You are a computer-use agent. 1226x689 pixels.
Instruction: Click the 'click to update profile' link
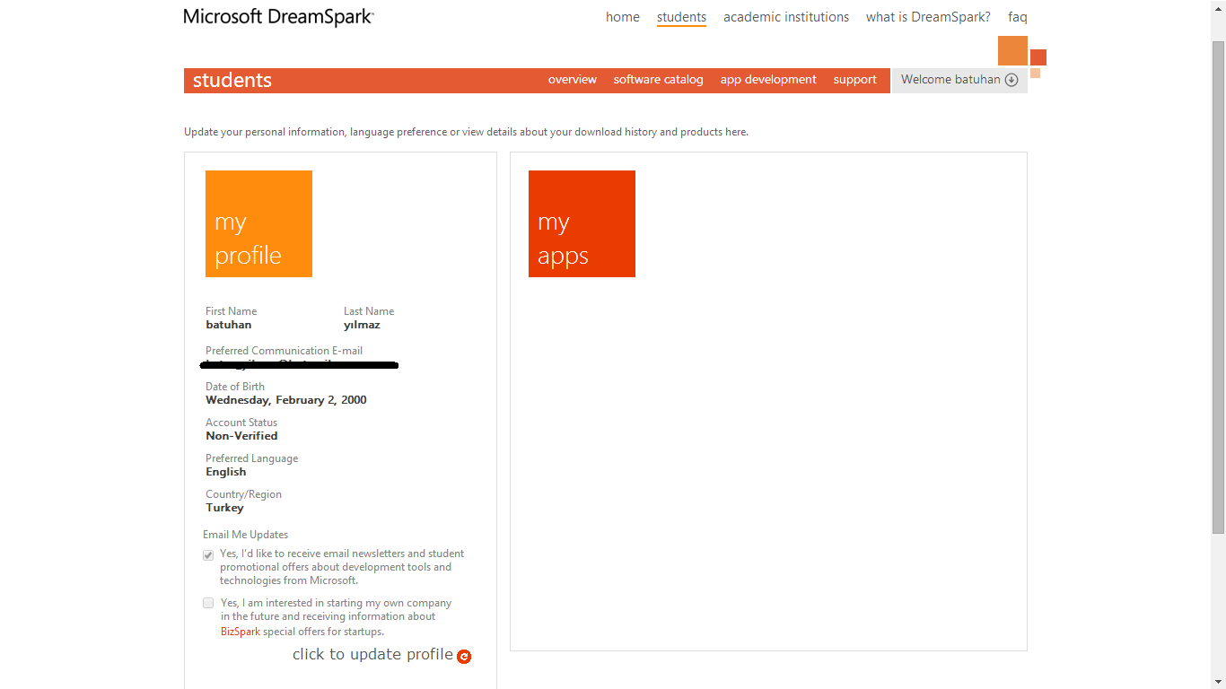[372, 655]
